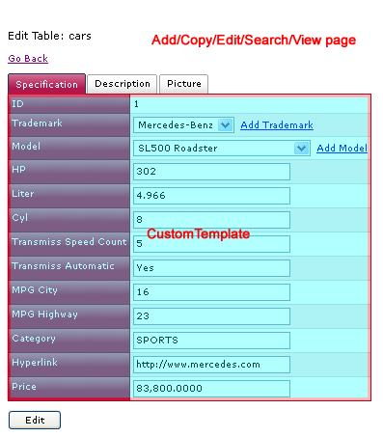Focus the MPG City input field
The width and height of the screenshot is (383, 437).
click(x=211, y=292)
